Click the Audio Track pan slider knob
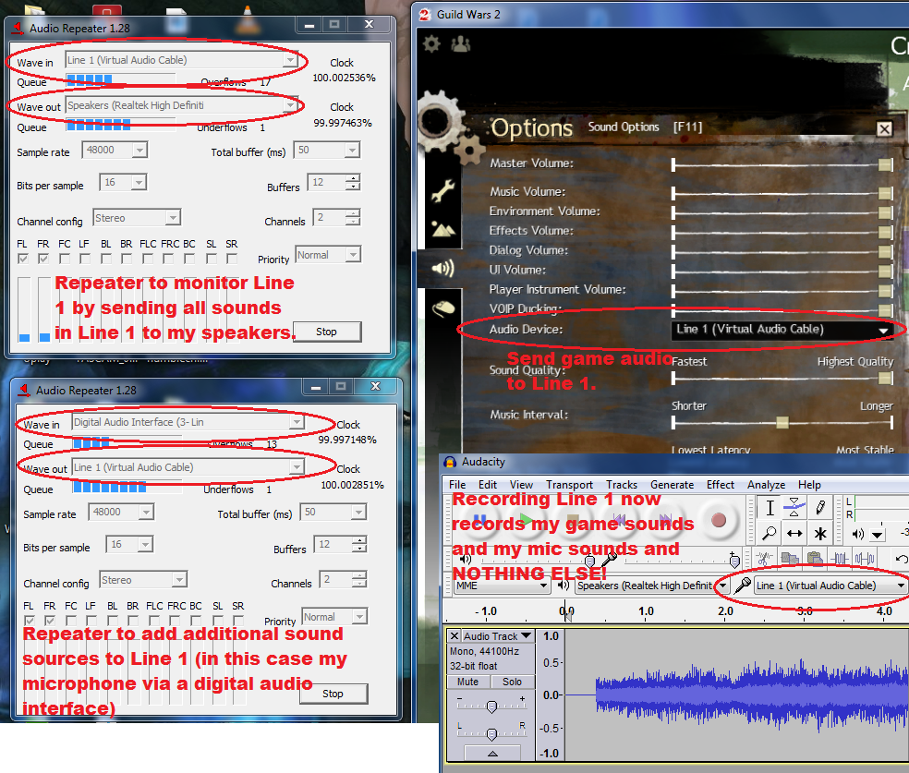Image resolution: width=909 pixels, height=773 pixels. click(x=491, y=734)
